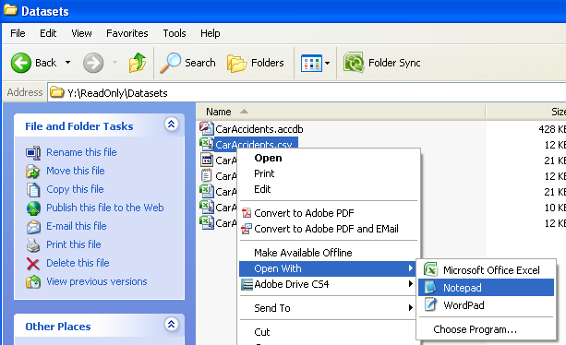Open the Back history dropdown arrow
Viewport: 566px width, 345px height.
coord(67,63)
